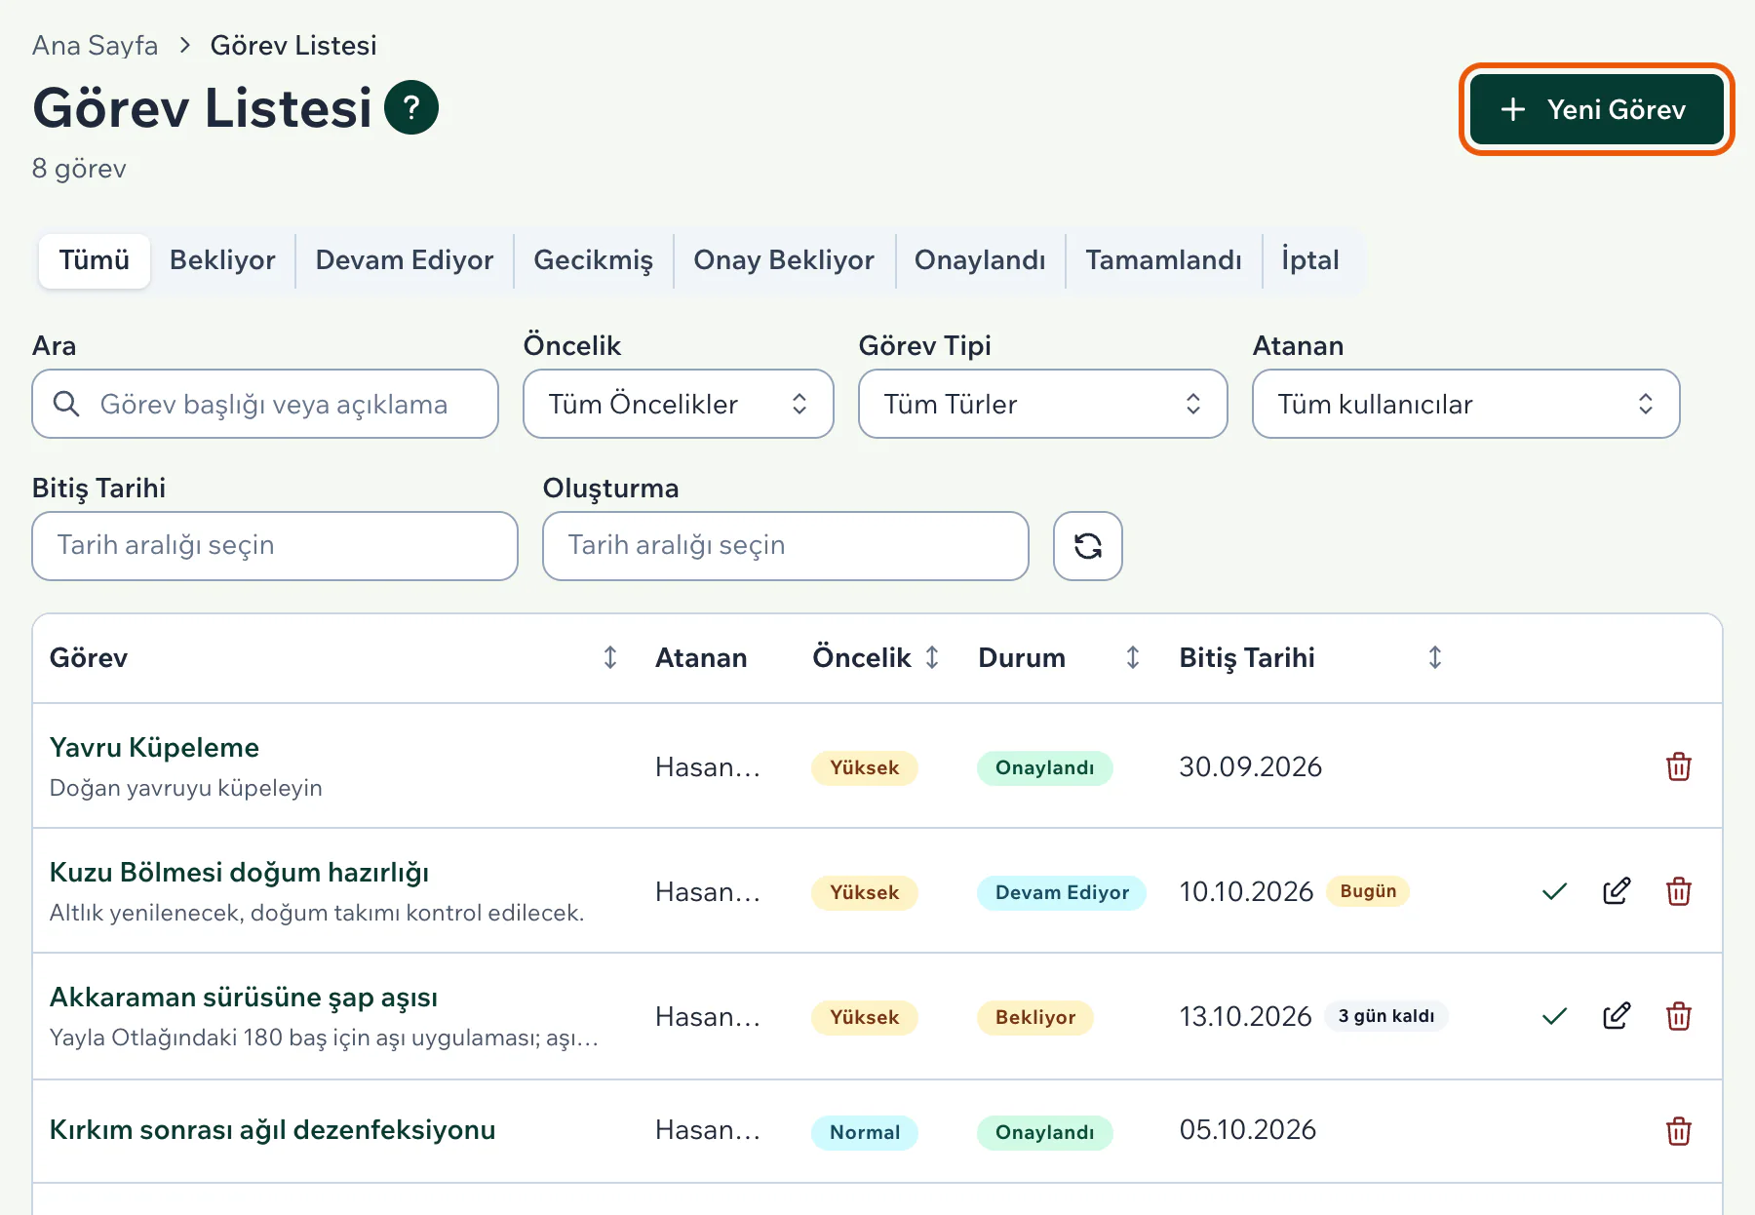Open the Yavru Küpeleme task title
This screenshot has width=1755, height=1215.
(x=154, y=747)
